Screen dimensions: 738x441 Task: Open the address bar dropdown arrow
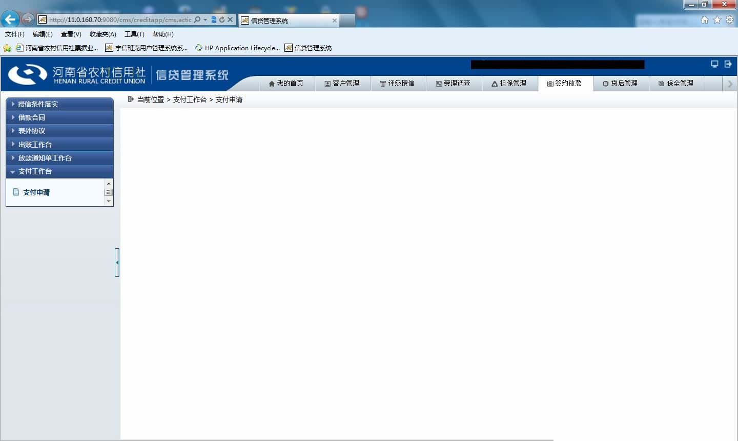[205, 19]
